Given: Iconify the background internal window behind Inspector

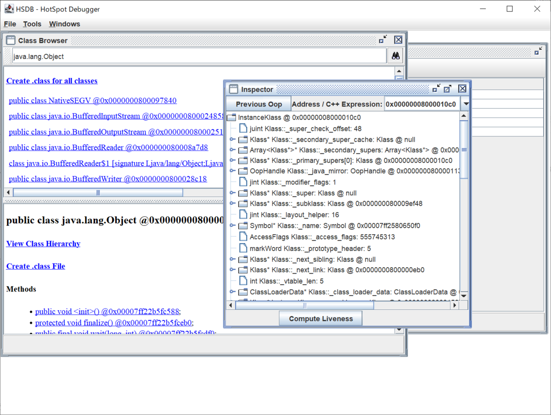Looking at the screenshot, I should pos(538,51).
